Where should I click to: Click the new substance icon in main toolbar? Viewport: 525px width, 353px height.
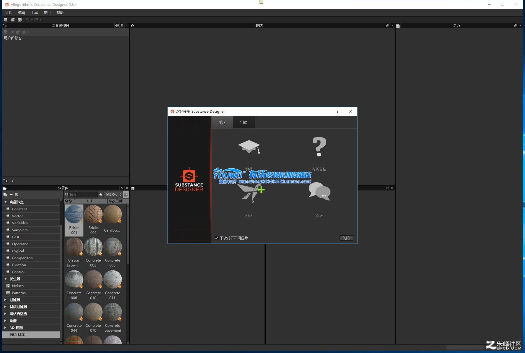pyautogui.click(x=5, y=20)
